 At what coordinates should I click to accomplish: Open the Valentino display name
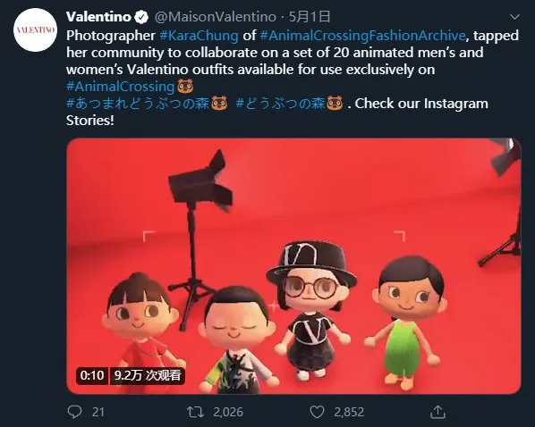[98, 17]
